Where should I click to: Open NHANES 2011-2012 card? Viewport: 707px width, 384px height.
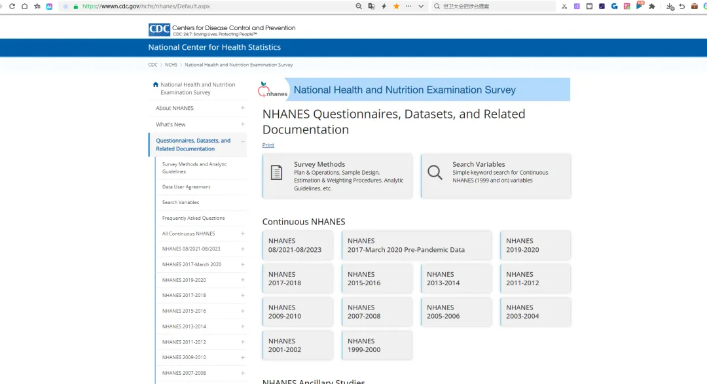click(x=535, y=279)
